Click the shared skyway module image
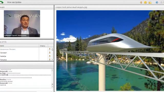The width and height of the screenshot is (164, 92). (x=110, y=51)
